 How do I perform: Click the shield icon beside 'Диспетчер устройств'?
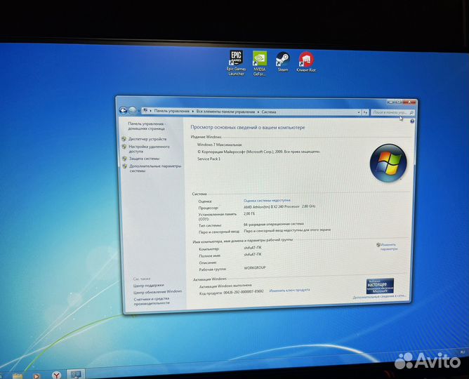124,139
